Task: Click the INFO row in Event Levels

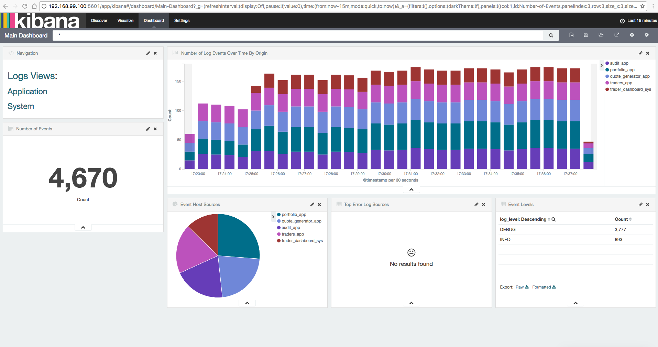Action: 575,240
